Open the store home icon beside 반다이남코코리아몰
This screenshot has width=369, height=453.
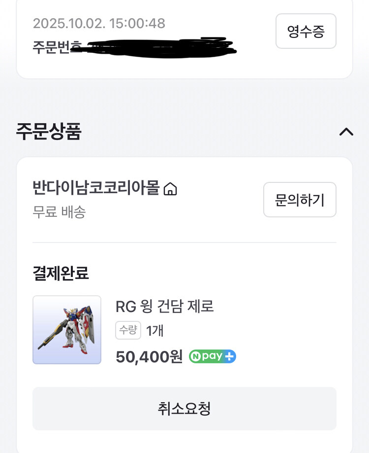click(x=170, y=189)
